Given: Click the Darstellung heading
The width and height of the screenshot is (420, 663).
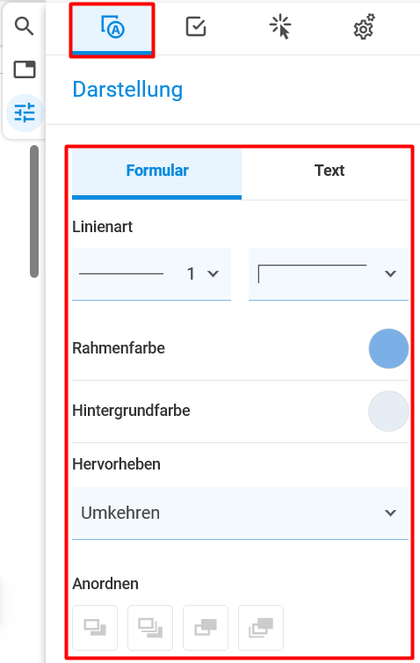Looking at the screenshot, I should coord(127,90).
